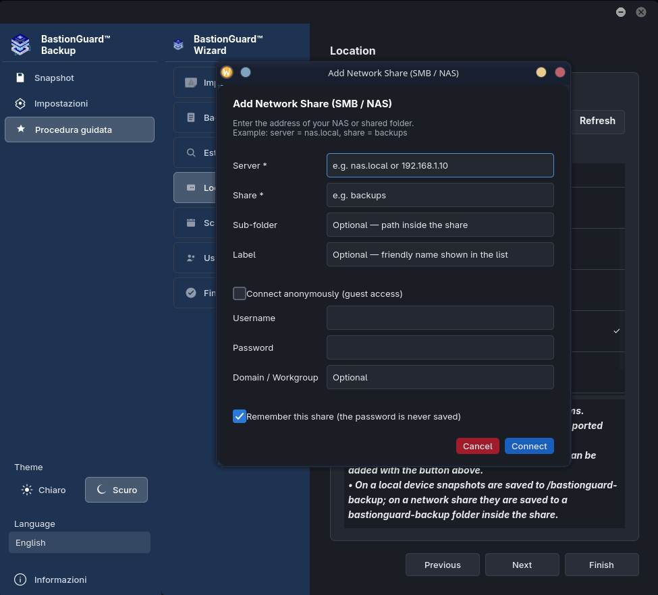This screenshot has height=595, width=658.
Task: Switch the theme to Chiaro
Action: pyautogui.click(x=44, y=490)
